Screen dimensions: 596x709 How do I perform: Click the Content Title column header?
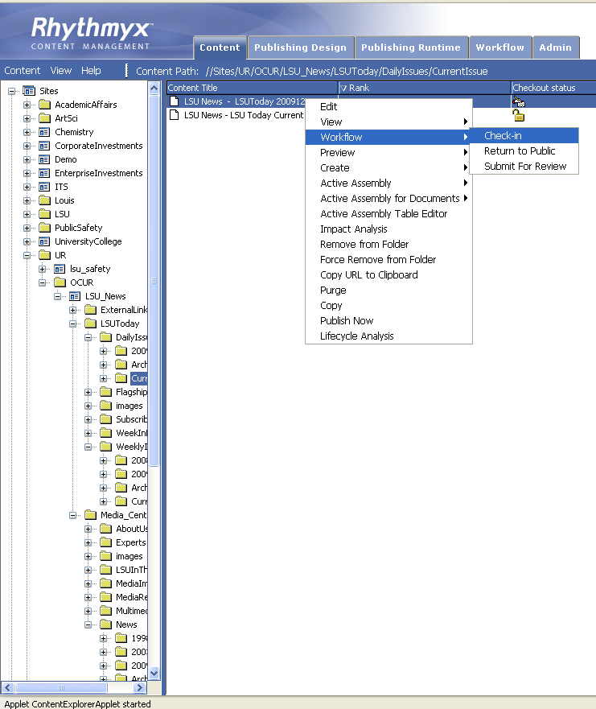click(252, 88)
